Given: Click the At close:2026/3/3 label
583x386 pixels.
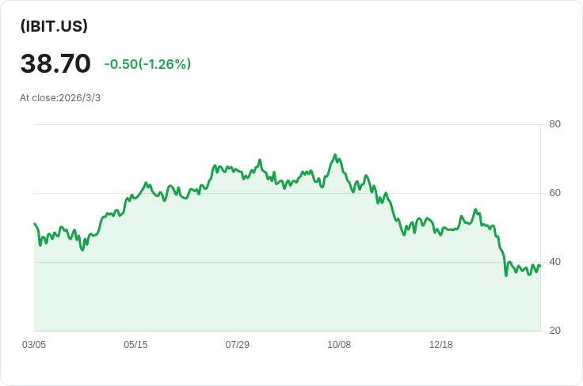Looking at the screenshot, I should [x=60, y=98].
